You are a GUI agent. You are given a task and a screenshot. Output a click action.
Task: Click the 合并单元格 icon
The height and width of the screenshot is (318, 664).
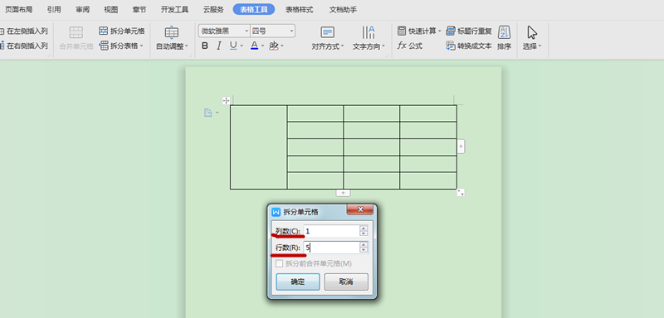[76, 32]
